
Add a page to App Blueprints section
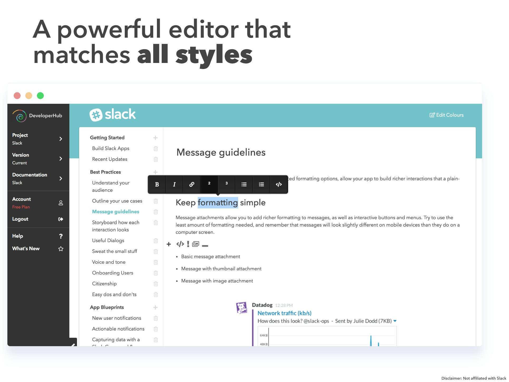tap(156, 307)
